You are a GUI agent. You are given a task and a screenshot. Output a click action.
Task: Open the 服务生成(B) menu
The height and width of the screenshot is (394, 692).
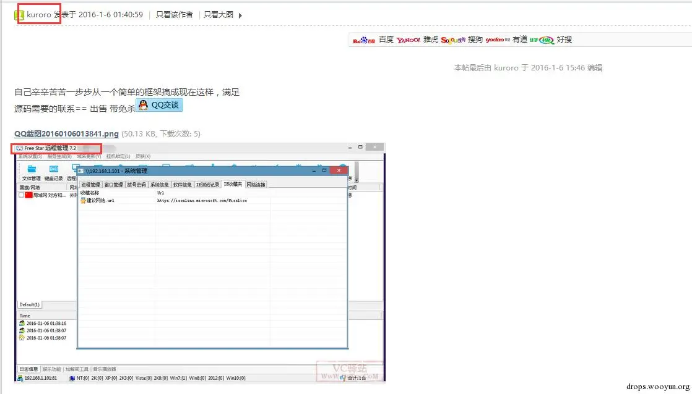coord(59,156)
